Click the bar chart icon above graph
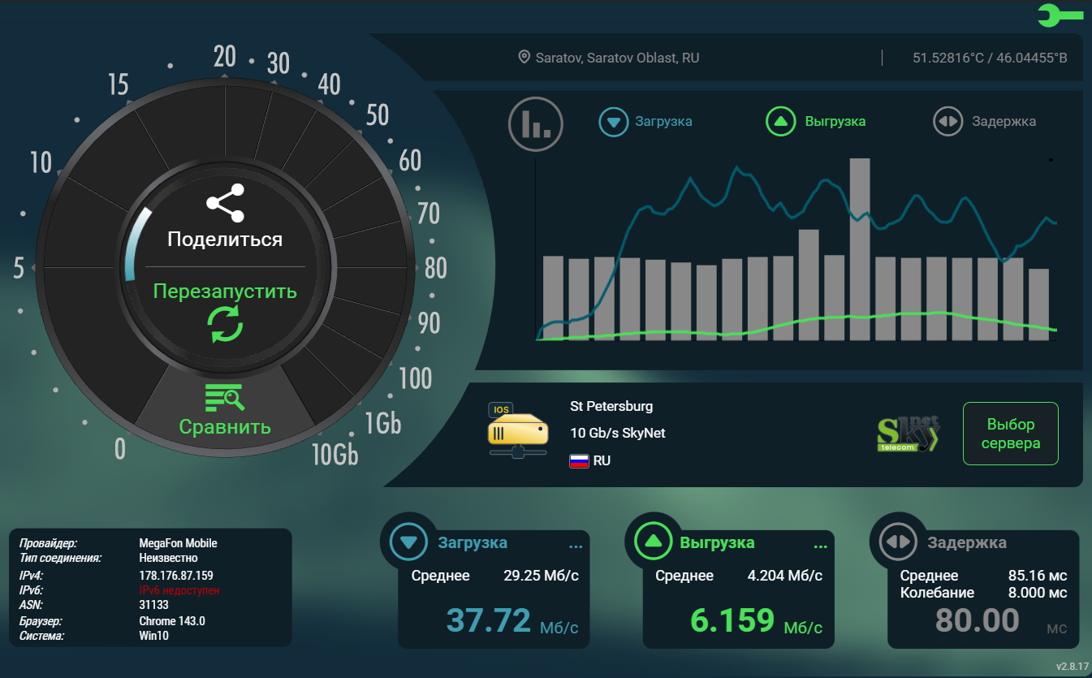Screen dimensions: 1092x678 tap(535, 124)
